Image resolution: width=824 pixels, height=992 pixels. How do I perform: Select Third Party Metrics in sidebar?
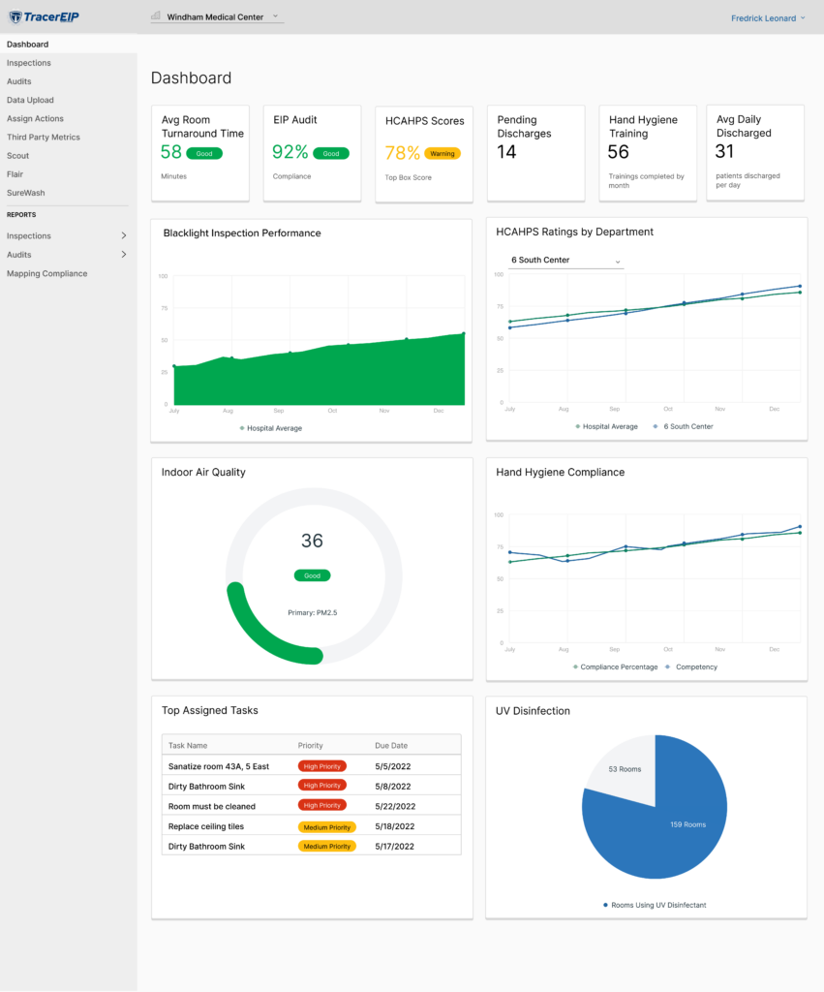[x=43, y=138]
